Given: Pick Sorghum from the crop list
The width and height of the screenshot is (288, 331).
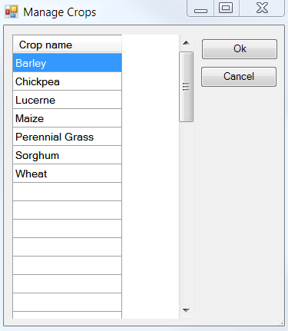Looking at the screenshot, I should pos(68,155).
